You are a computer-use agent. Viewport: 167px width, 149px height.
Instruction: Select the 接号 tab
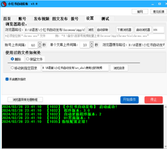pyautogui.click(x=75, y=19)
